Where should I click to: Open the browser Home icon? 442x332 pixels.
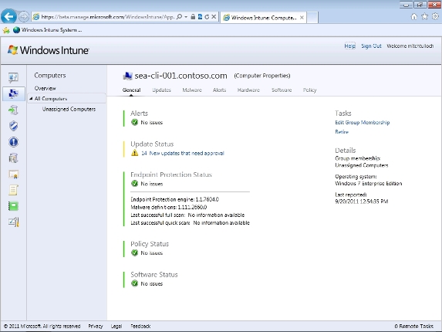(x=413, y=17)
